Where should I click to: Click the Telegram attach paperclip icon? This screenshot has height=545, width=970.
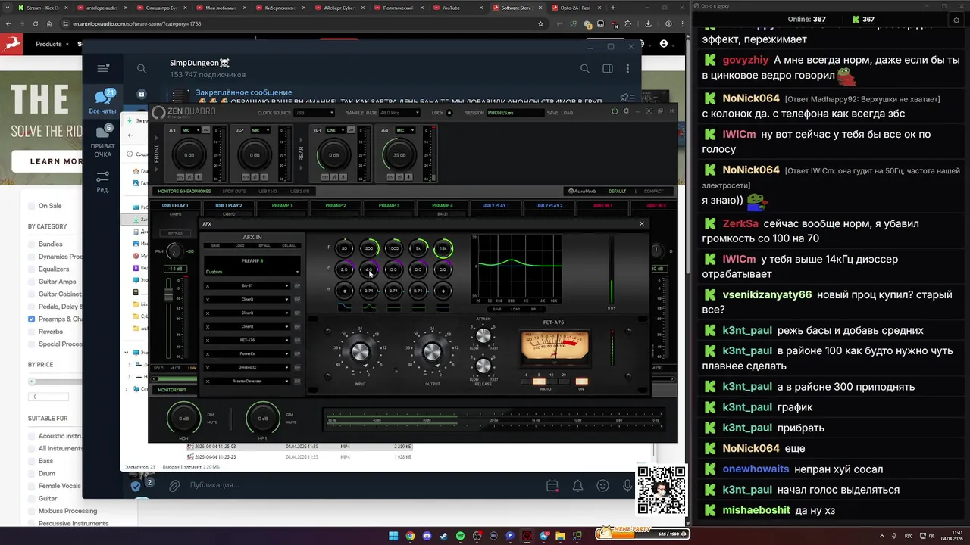[174, 486]
